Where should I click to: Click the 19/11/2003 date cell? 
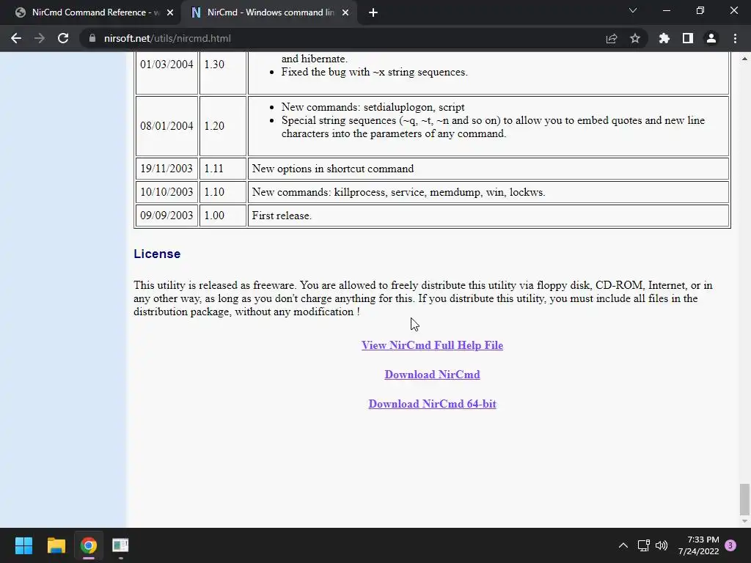(x=166, y=169)
